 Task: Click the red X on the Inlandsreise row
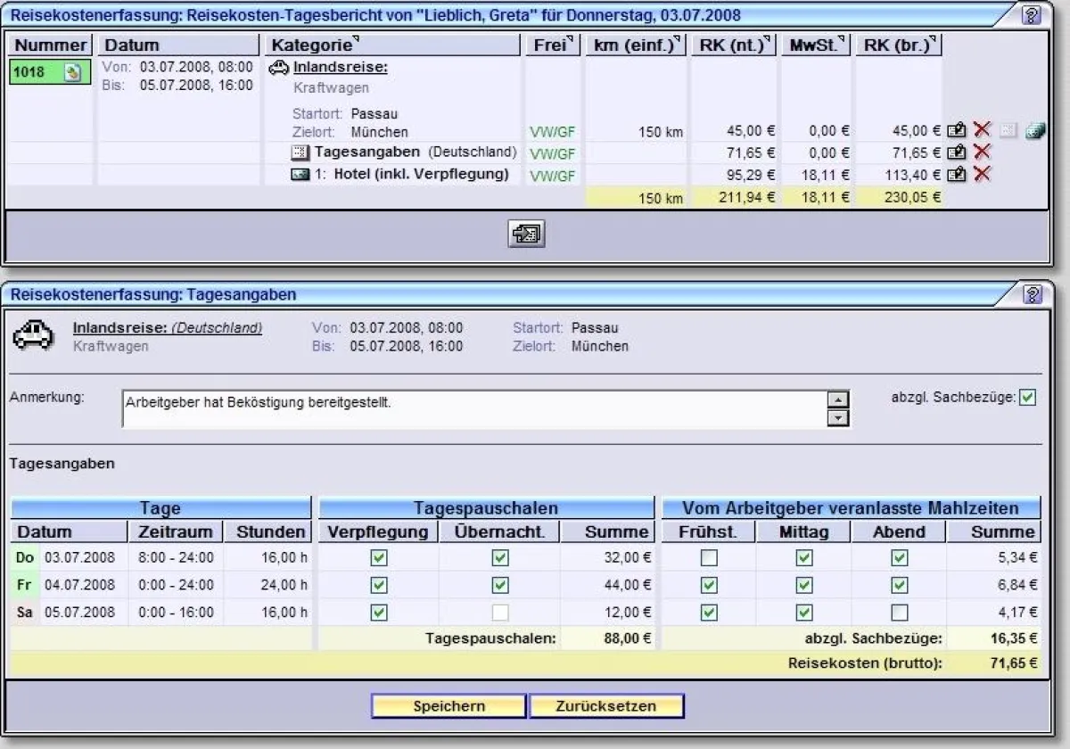[x=982, y=130]
